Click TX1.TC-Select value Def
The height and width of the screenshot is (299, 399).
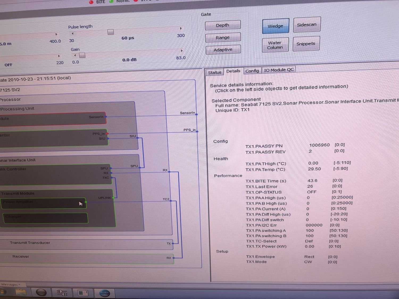309,241
